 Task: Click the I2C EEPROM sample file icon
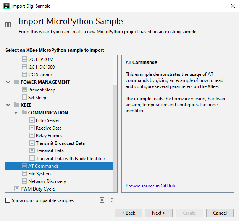point(24,59)
